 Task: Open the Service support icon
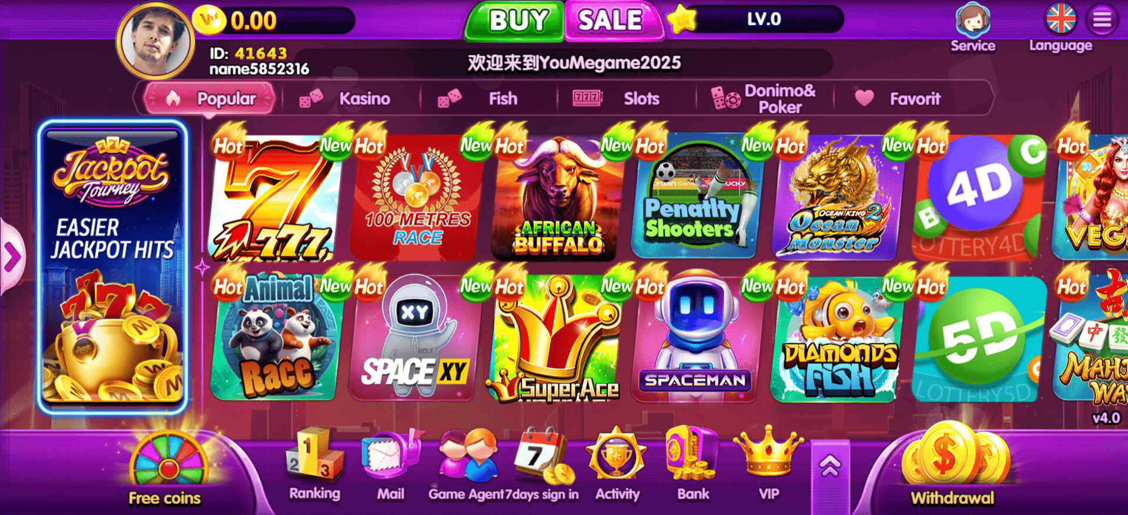pyautogui.click(x=973, y=21)
